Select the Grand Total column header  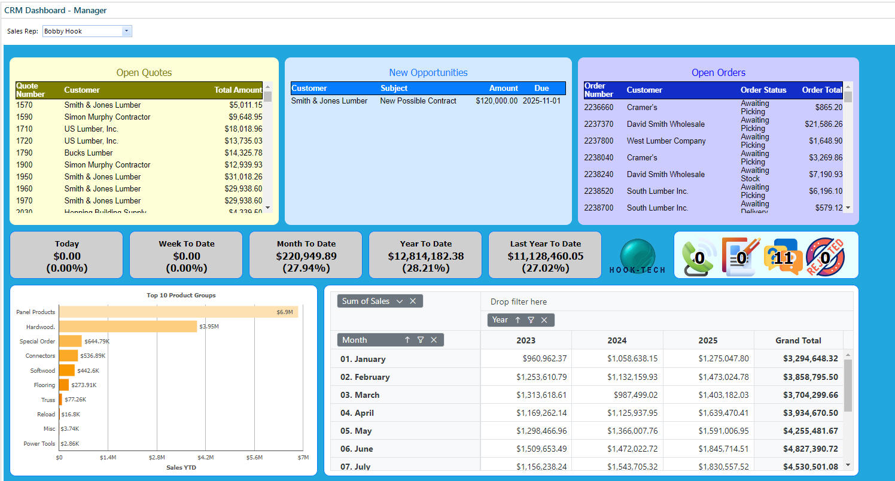click(x=798, y=340)
